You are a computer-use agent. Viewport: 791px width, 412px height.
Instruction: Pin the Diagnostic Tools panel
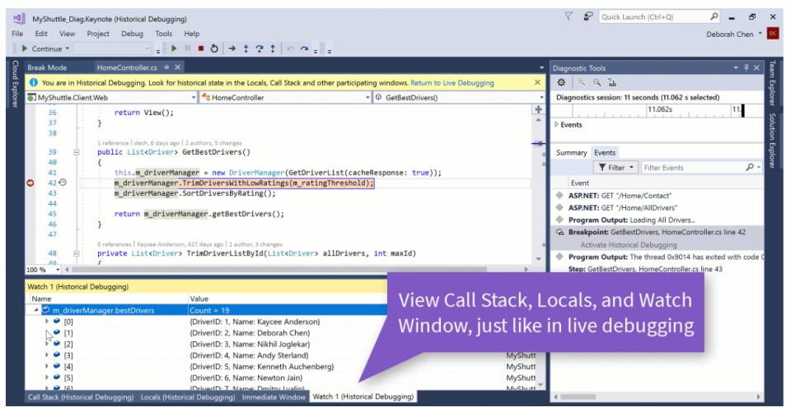pyautogui.click(x=747, y=67)
